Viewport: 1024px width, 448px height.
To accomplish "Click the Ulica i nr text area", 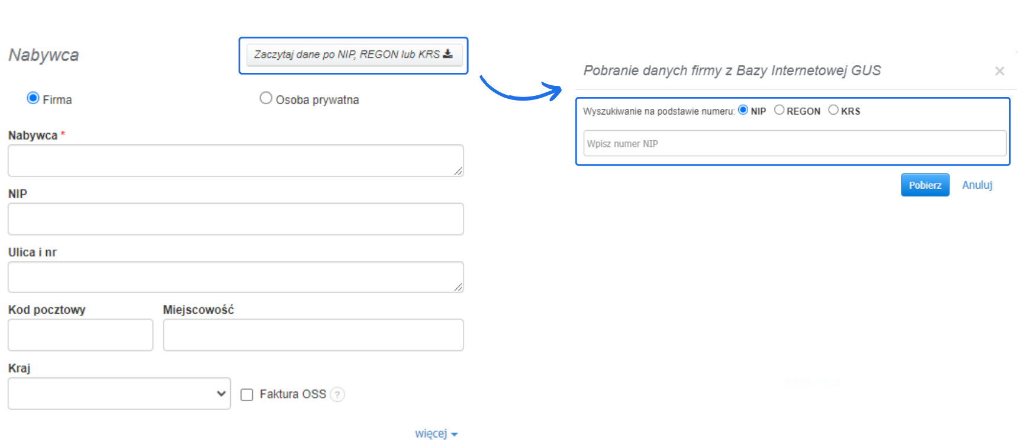I will click(x=235, y=277).
